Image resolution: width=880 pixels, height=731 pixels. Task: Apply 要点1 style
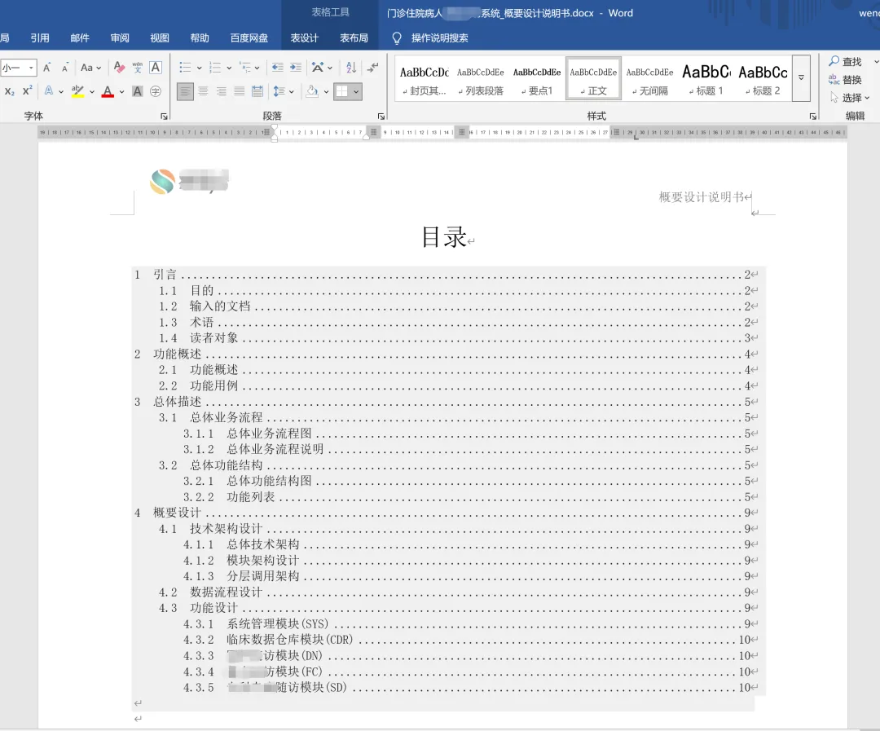click(536, 78)
